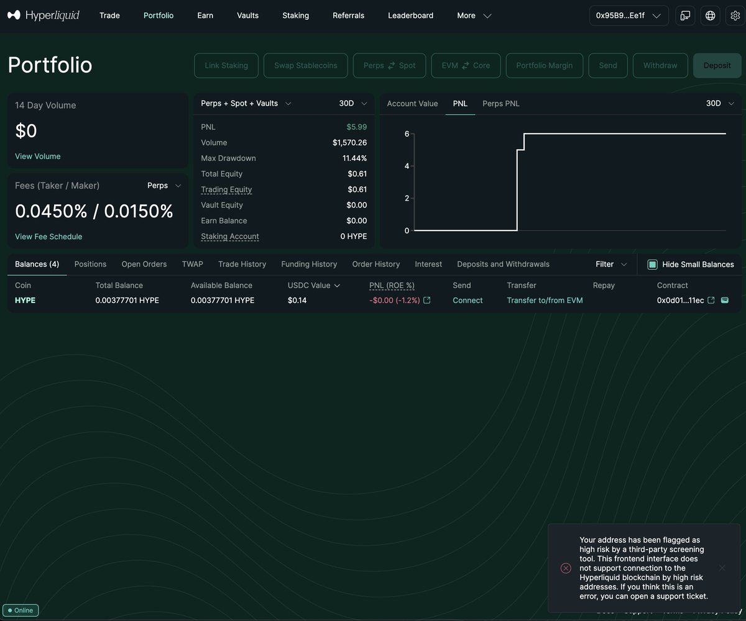This screenshot has height=621, width=746.
Task: Click the 0.00377701 HYPE total balance
Action: pos(127,301)
